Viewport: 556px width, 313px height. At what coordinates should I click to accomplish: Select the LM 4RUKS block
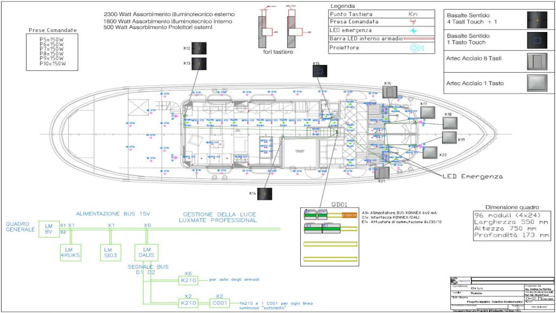coord(70,252)
